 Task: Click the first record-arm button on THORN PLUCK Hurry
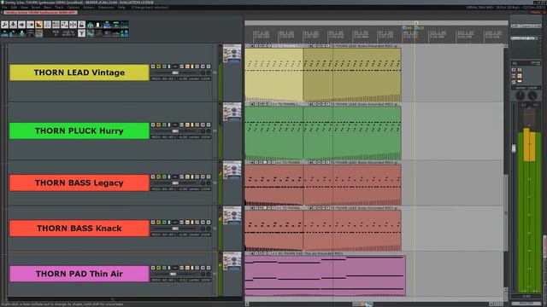[153, 125]
